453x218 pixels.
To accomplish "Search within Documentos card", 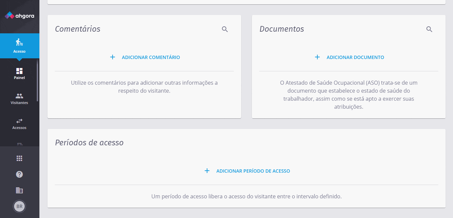I will (429, 29).
